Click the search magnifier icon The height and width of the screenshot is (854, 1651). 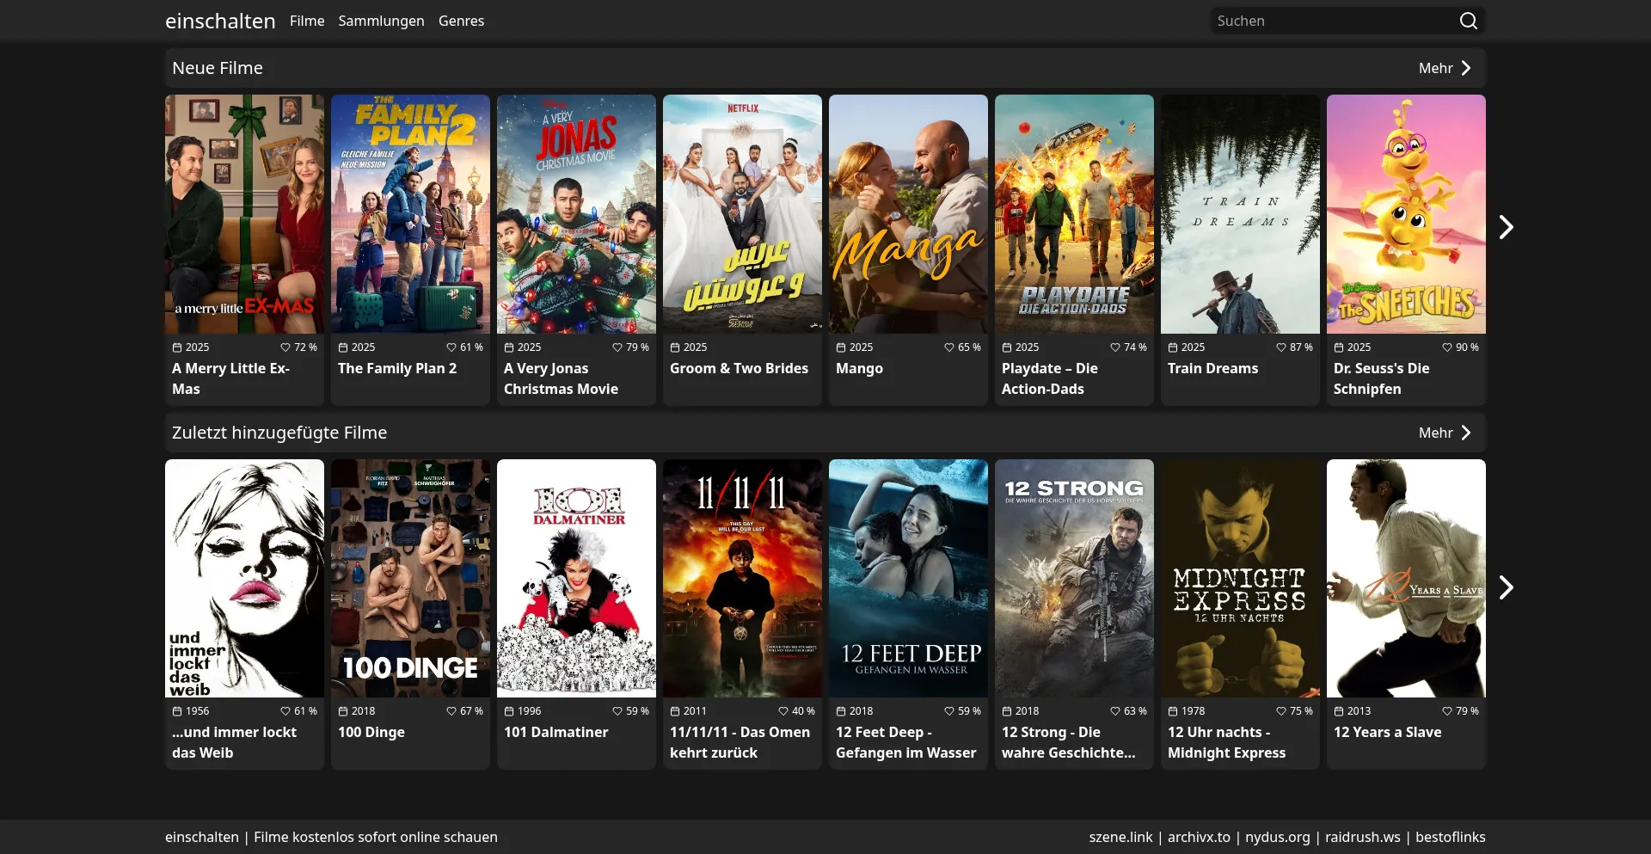pos(1468,21)
